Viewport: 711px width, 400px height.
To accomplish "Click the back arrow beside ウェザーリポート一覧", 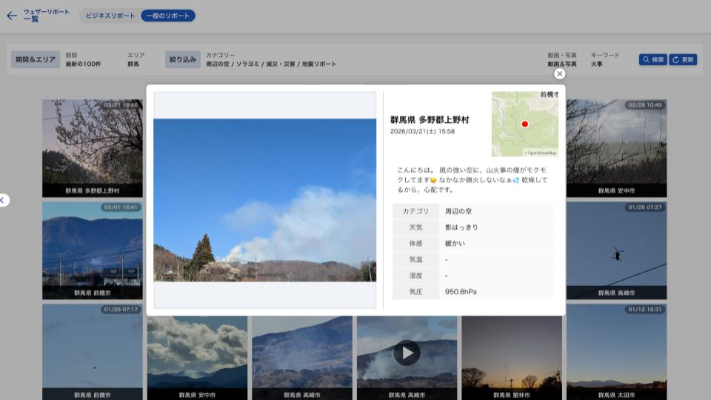I will click(11, 16).
